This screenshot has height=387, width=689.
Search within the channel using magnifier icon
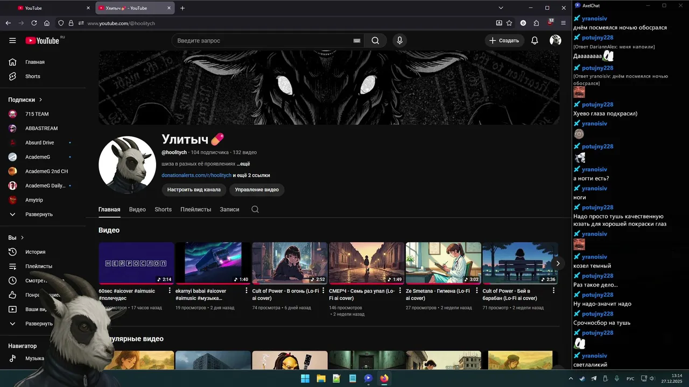pyautogui.click(x=255, y=209)
